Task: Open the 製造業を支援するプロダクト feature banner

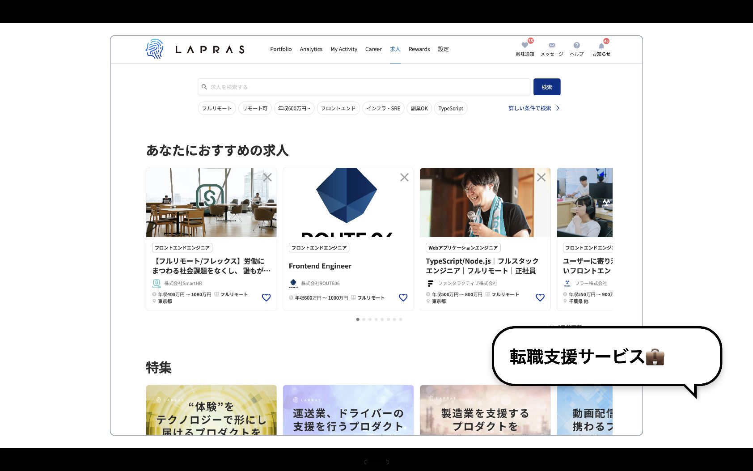Action: click(485, 410)
